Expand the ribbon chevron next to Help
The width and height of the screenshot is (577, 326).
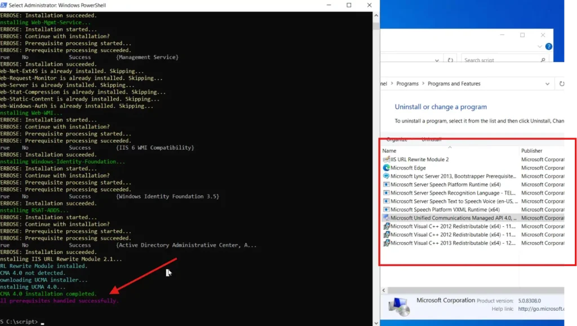[x=540, y=47]
